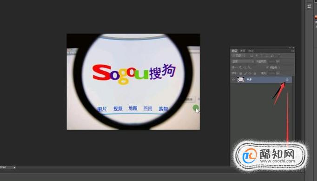The height and width of the screenshot is (181, 317).
Task: Lock image pixels with brush icon
Action: [245, 74]
